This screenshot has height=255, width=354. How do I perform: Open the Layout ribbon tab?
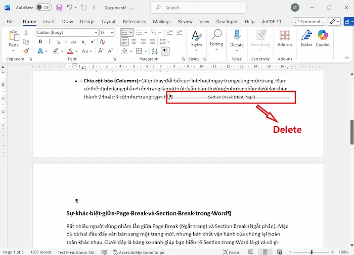[x=108, y=22]
